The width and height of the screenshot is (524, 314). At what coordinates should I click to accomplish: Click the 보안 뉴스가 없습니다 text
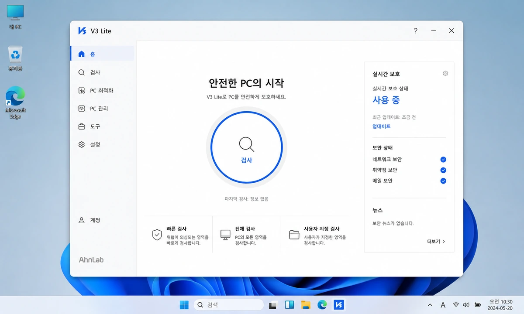click(x=393, y=223)
